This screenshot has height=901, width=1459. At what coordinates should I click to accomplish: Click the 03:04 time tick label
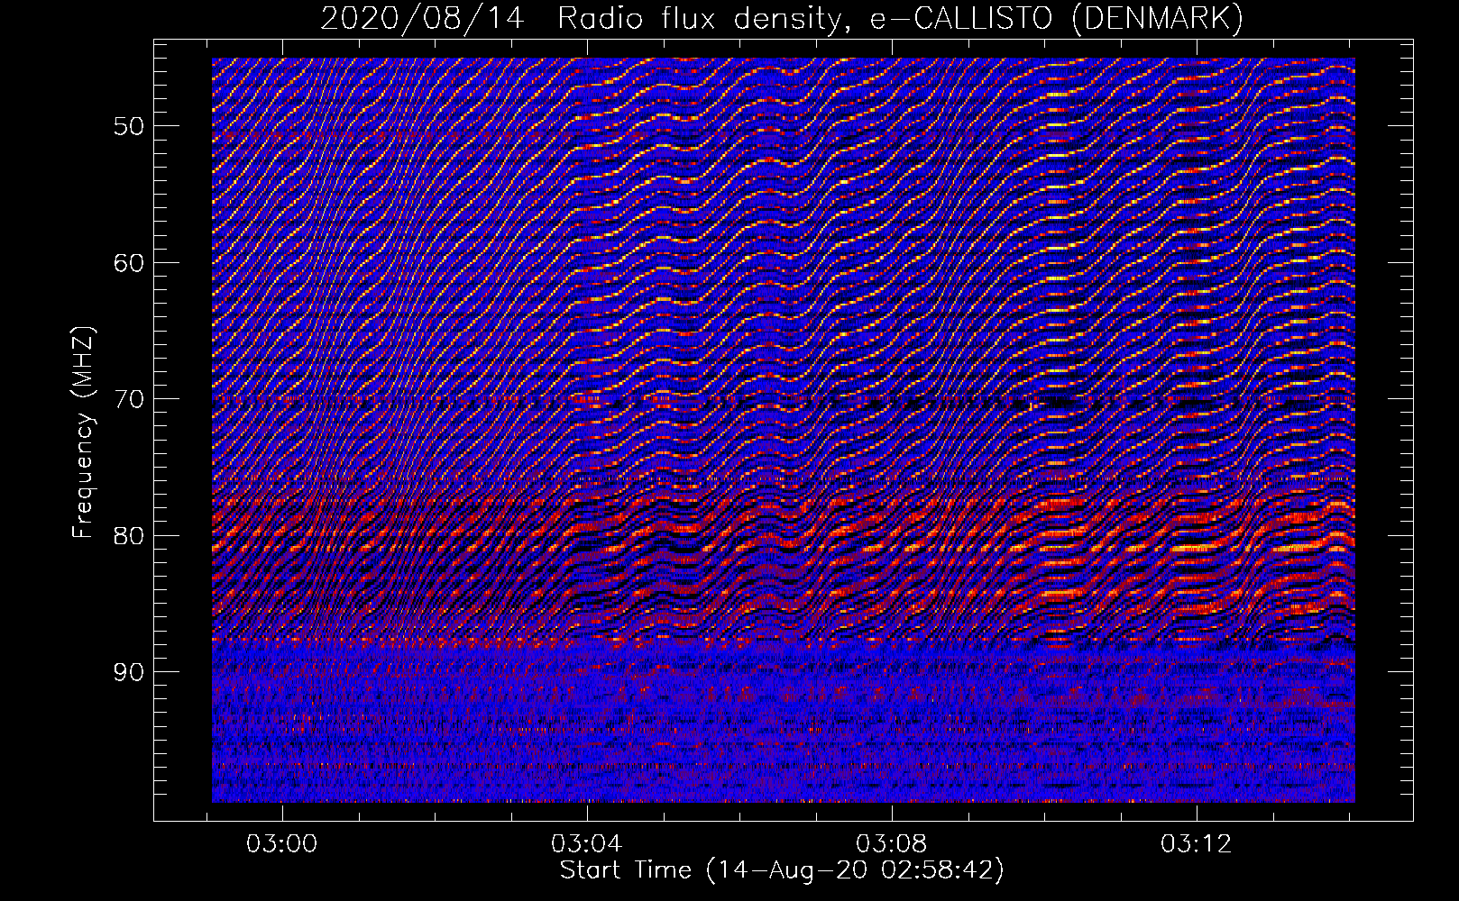586,844
